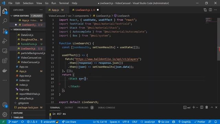This screenshot has width=220, height=124.
Task: Synchronize changes in status bar
Action: click(x=22, y=122)
